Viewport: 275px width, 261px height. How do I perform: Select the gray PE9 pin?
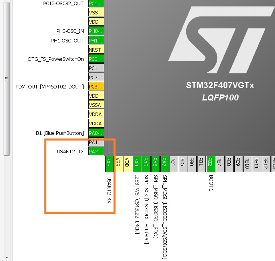(x=239, y=164)
